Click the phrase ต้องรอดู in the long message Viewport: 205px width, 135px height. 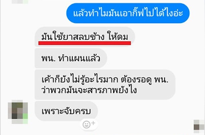tap(136, 79)
